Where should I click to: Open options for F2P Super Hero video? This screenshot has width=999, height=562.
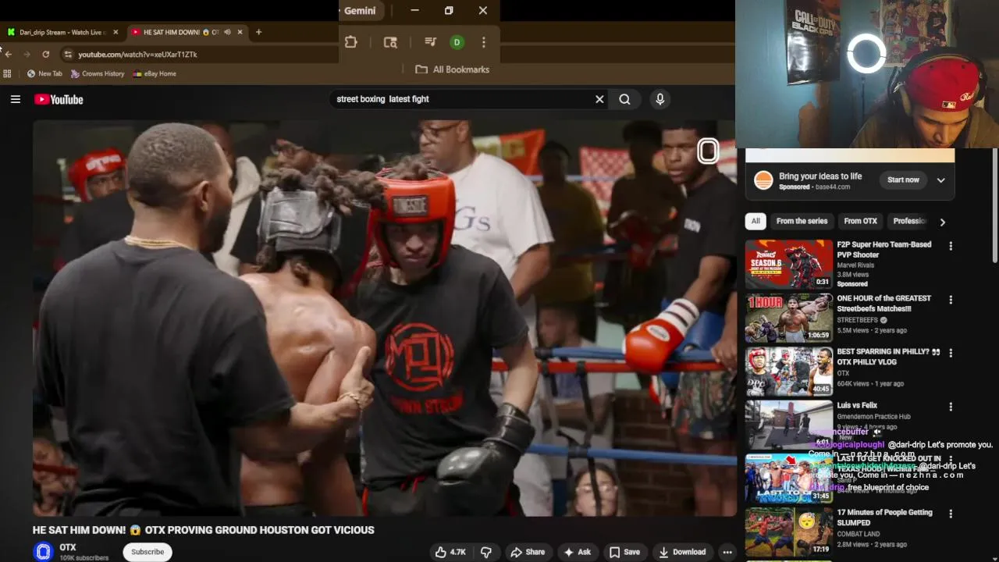click(951, 246)
